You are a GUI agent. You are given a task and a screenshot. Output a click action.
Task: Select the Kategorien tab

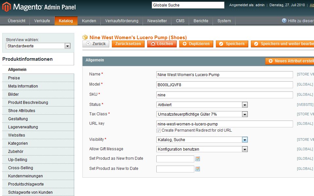click(x=38, y=143)
